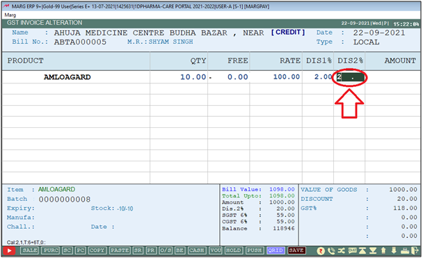Jump to first record icon
Screen dimensions: 423x258
tap(362, 251)
